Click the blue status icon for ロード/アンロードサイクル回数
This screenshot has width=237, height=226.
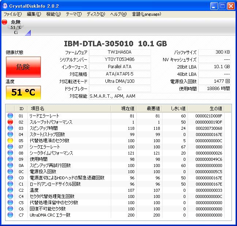click(10, 184)
